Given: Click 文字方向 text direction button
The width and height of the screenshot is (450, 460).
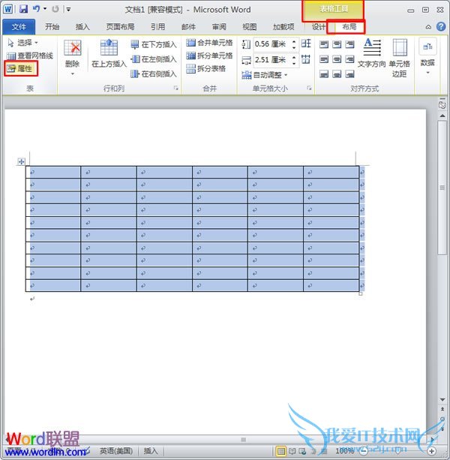Looking at the screenshot, I should (x=371, y=53).
